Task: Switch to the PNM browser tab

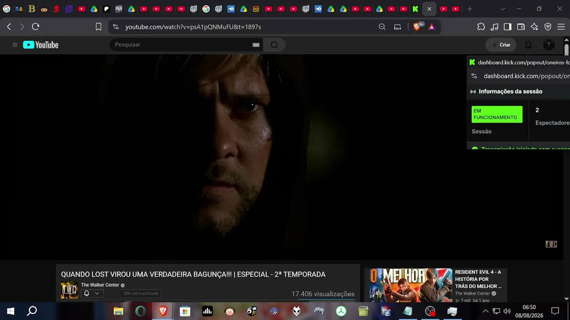Action: coord(119,9)
